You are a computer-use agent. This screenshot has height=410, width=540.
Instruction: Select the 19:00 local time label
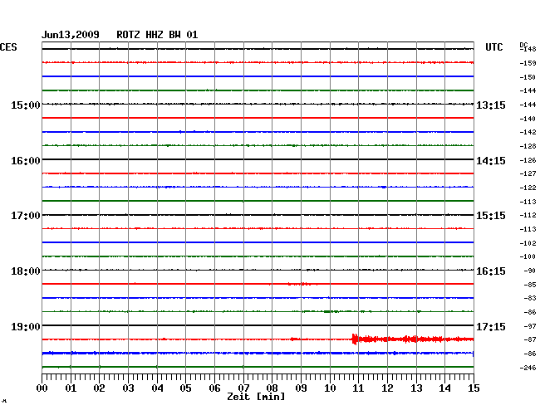[26, 326]
